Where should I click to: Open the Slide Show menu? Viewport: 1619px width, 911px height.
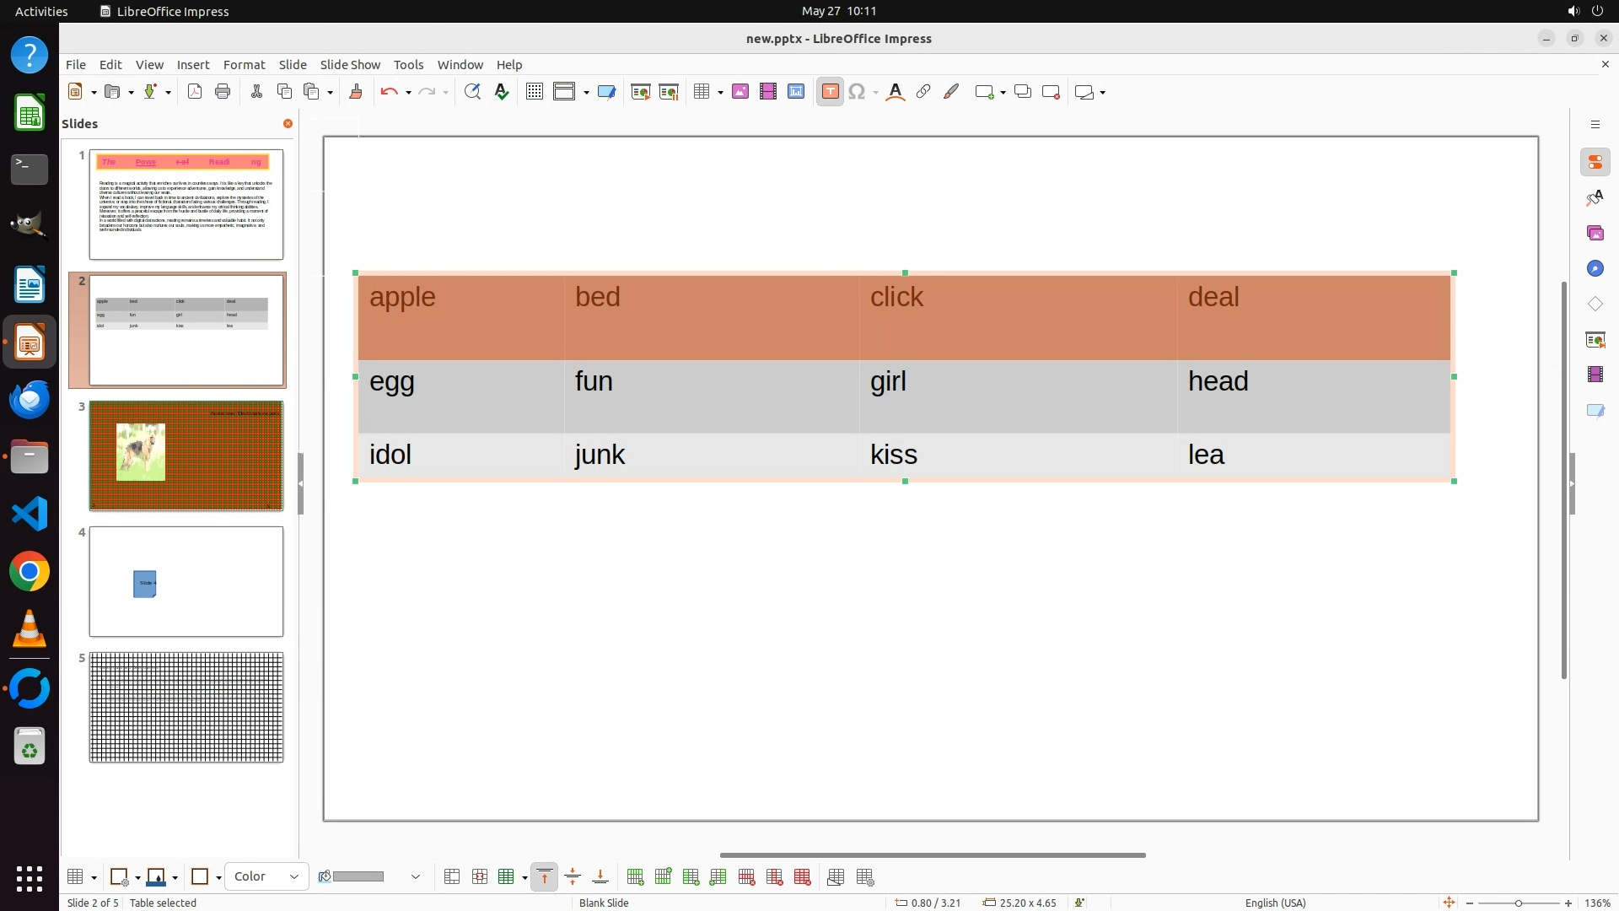350,65
